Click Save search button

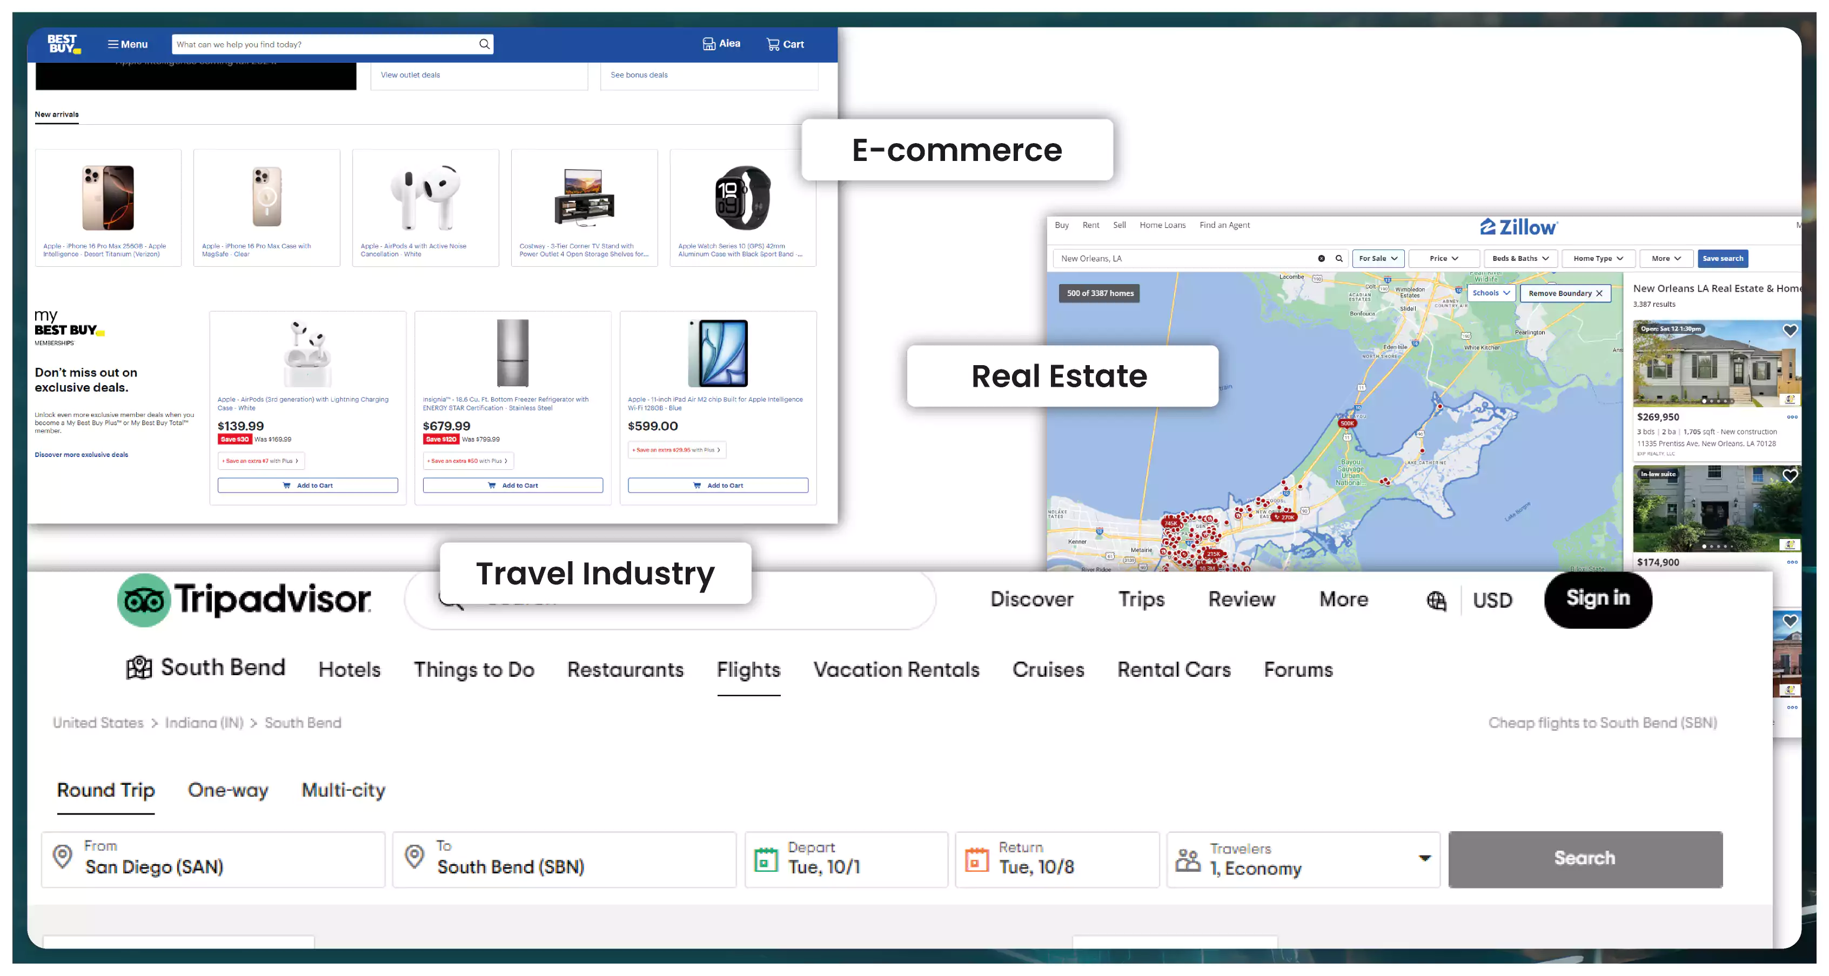[x=1723, y=258]
